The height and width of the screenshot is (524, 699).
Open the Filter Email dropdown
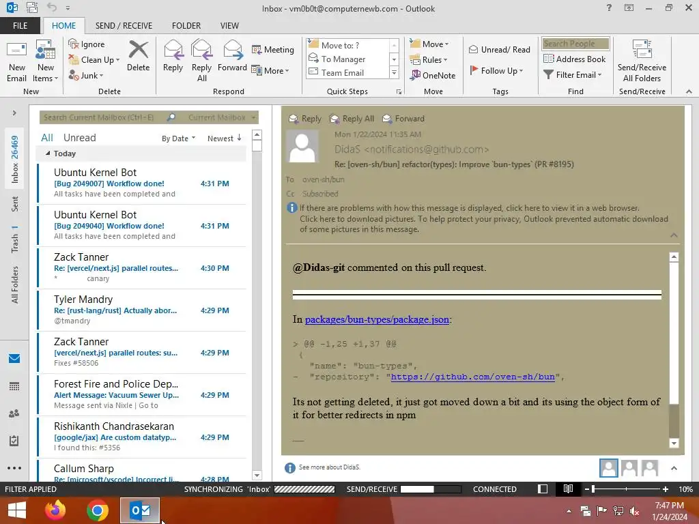point(573,75)
